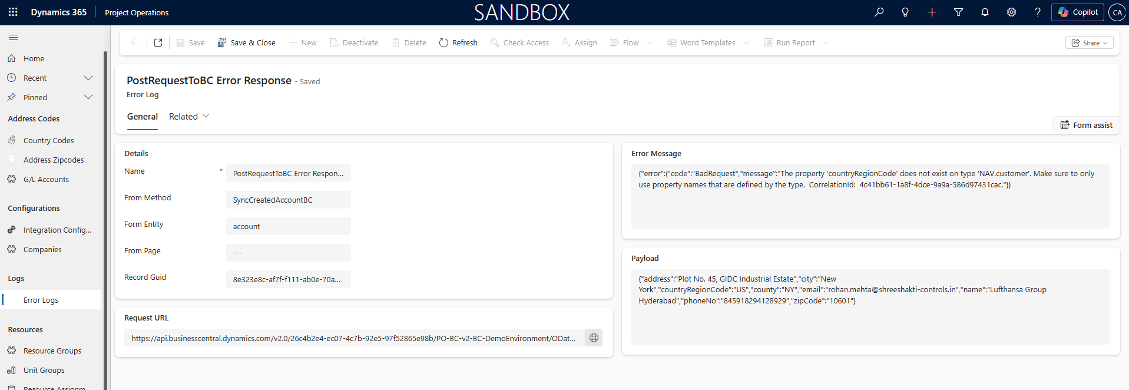
Task: Expand the Flow dropdown chevron
Action: pos(650,42)
